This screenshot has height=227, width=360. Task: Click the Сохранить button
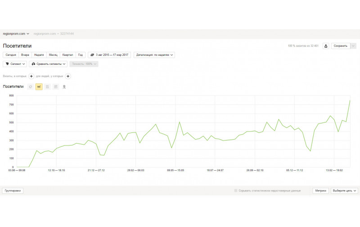(x=341, y=46)
